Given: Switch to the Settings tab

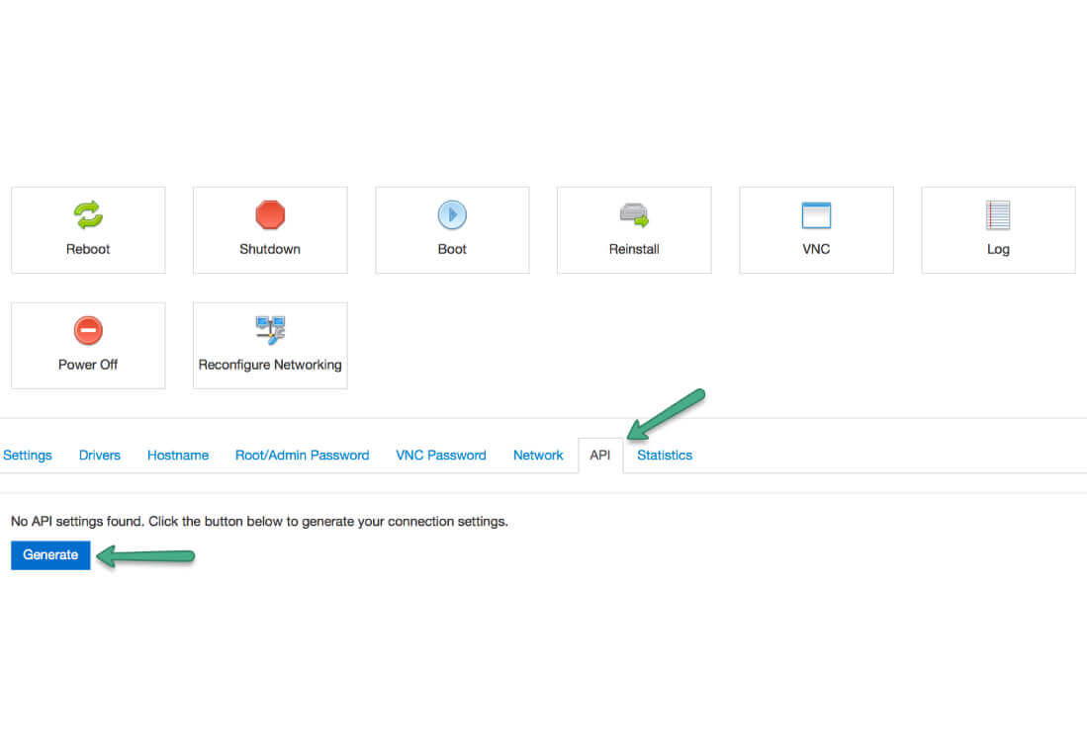Looking at the screenshot, I should pos(28,456).
